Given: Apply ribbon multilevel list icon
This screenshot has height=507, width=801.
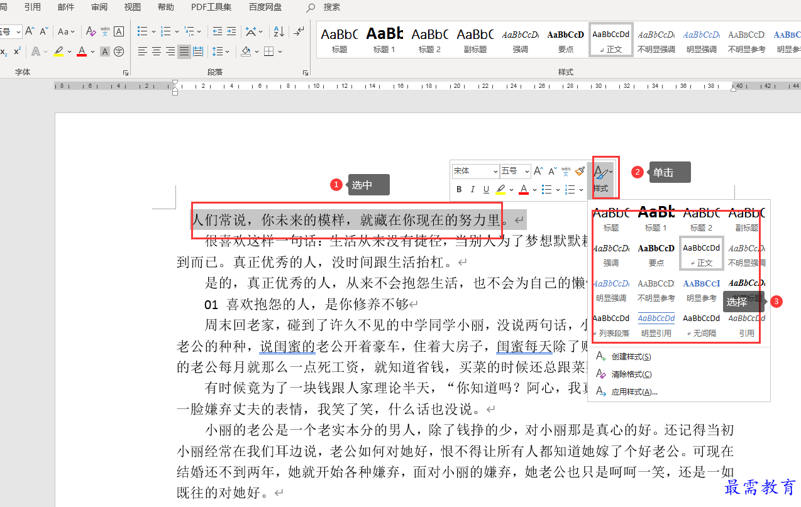Looking at the screenshot, I should [189, 31].
